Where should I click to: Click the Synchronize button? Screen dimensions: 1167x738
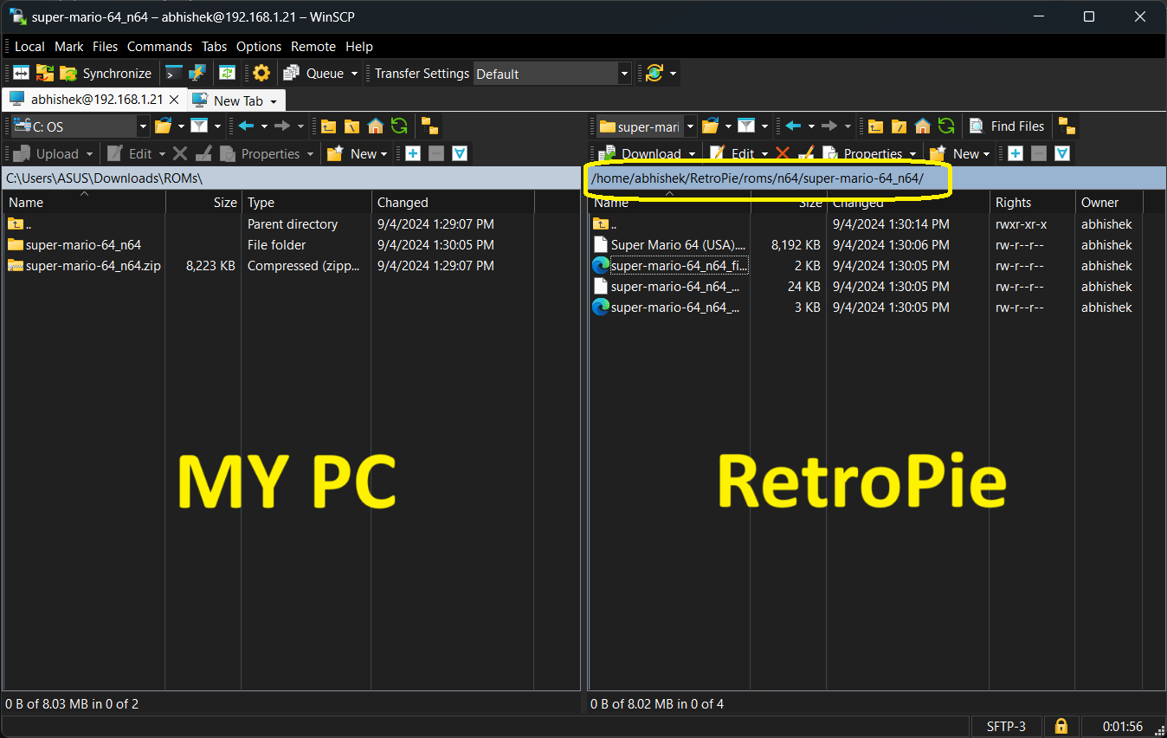[106, 74]
